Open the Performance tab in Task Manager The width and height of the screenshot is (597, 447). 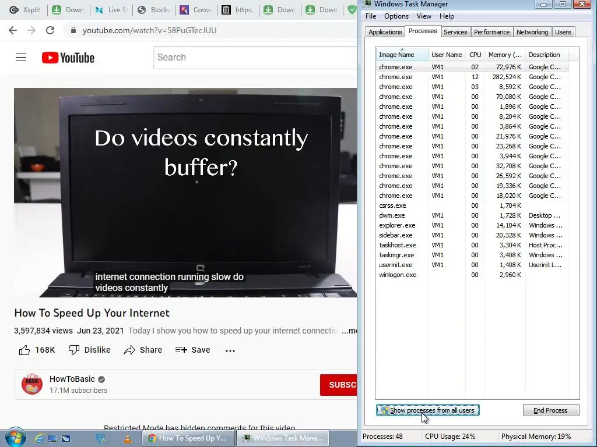(x=491, y=32)
